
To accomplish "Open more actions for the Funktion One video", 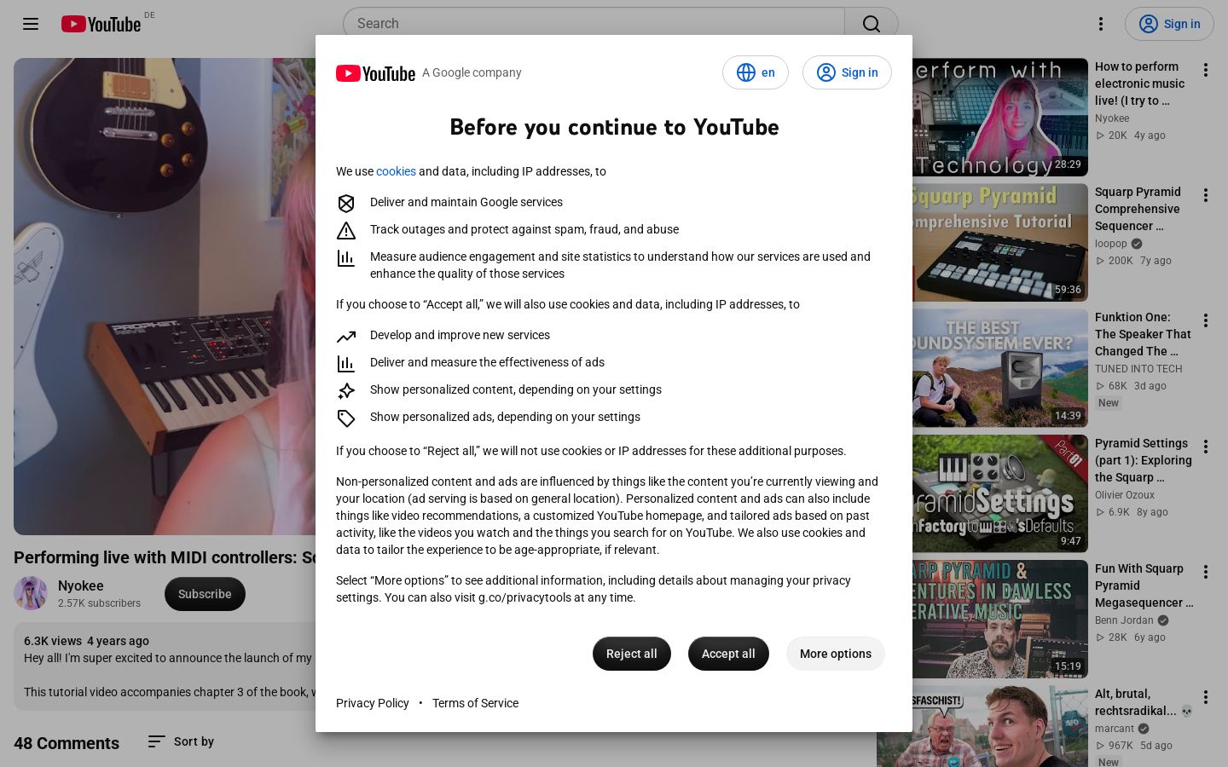I will 1206,320.
